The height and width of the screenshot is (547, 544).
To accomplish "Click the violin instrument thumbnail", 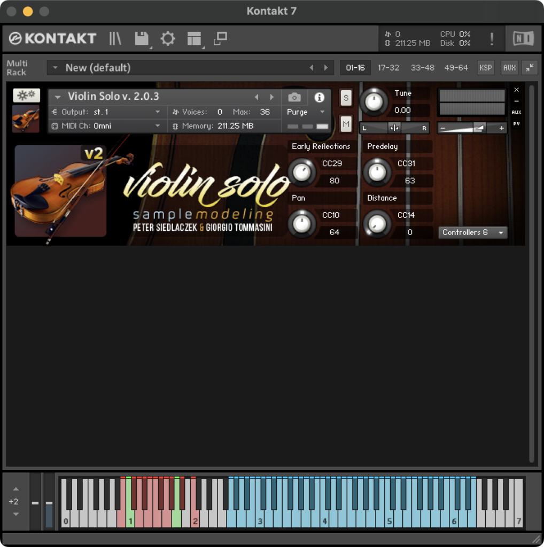I will pyautogui.click(x=26, y=118).
